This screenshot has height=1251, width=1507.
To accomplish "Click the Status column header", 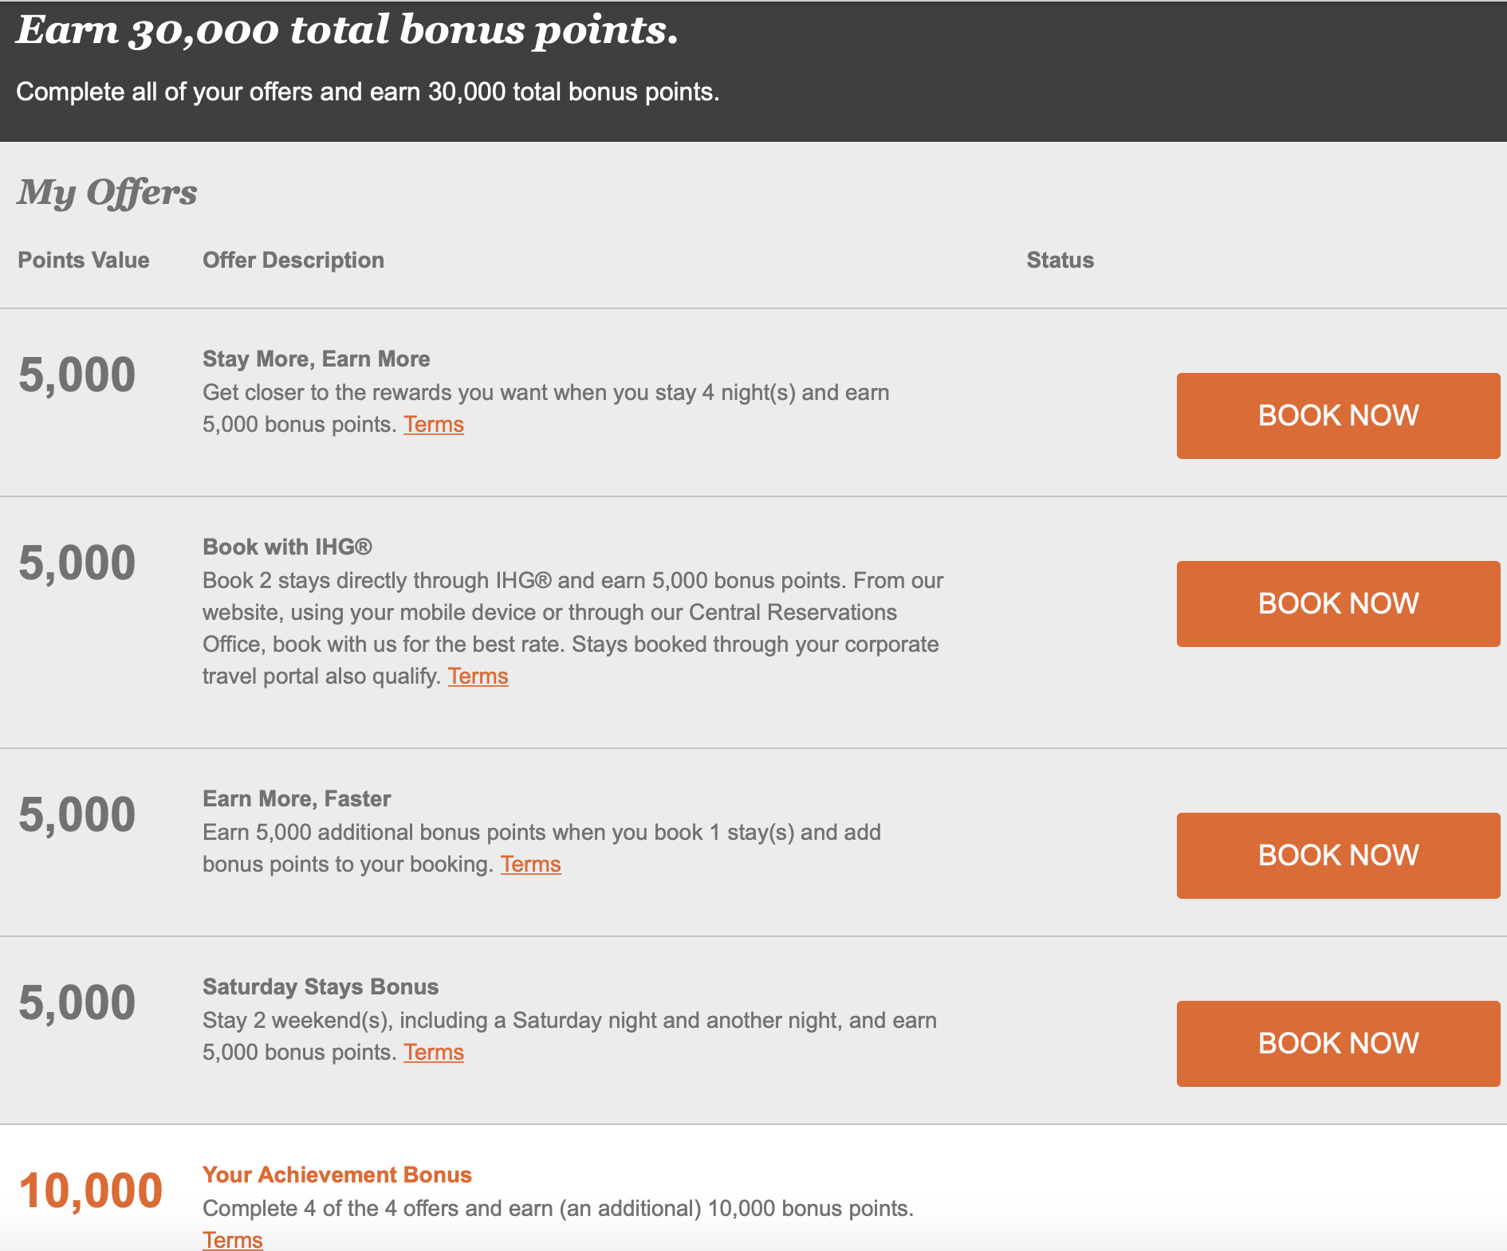I will [x=1060, y=261].
